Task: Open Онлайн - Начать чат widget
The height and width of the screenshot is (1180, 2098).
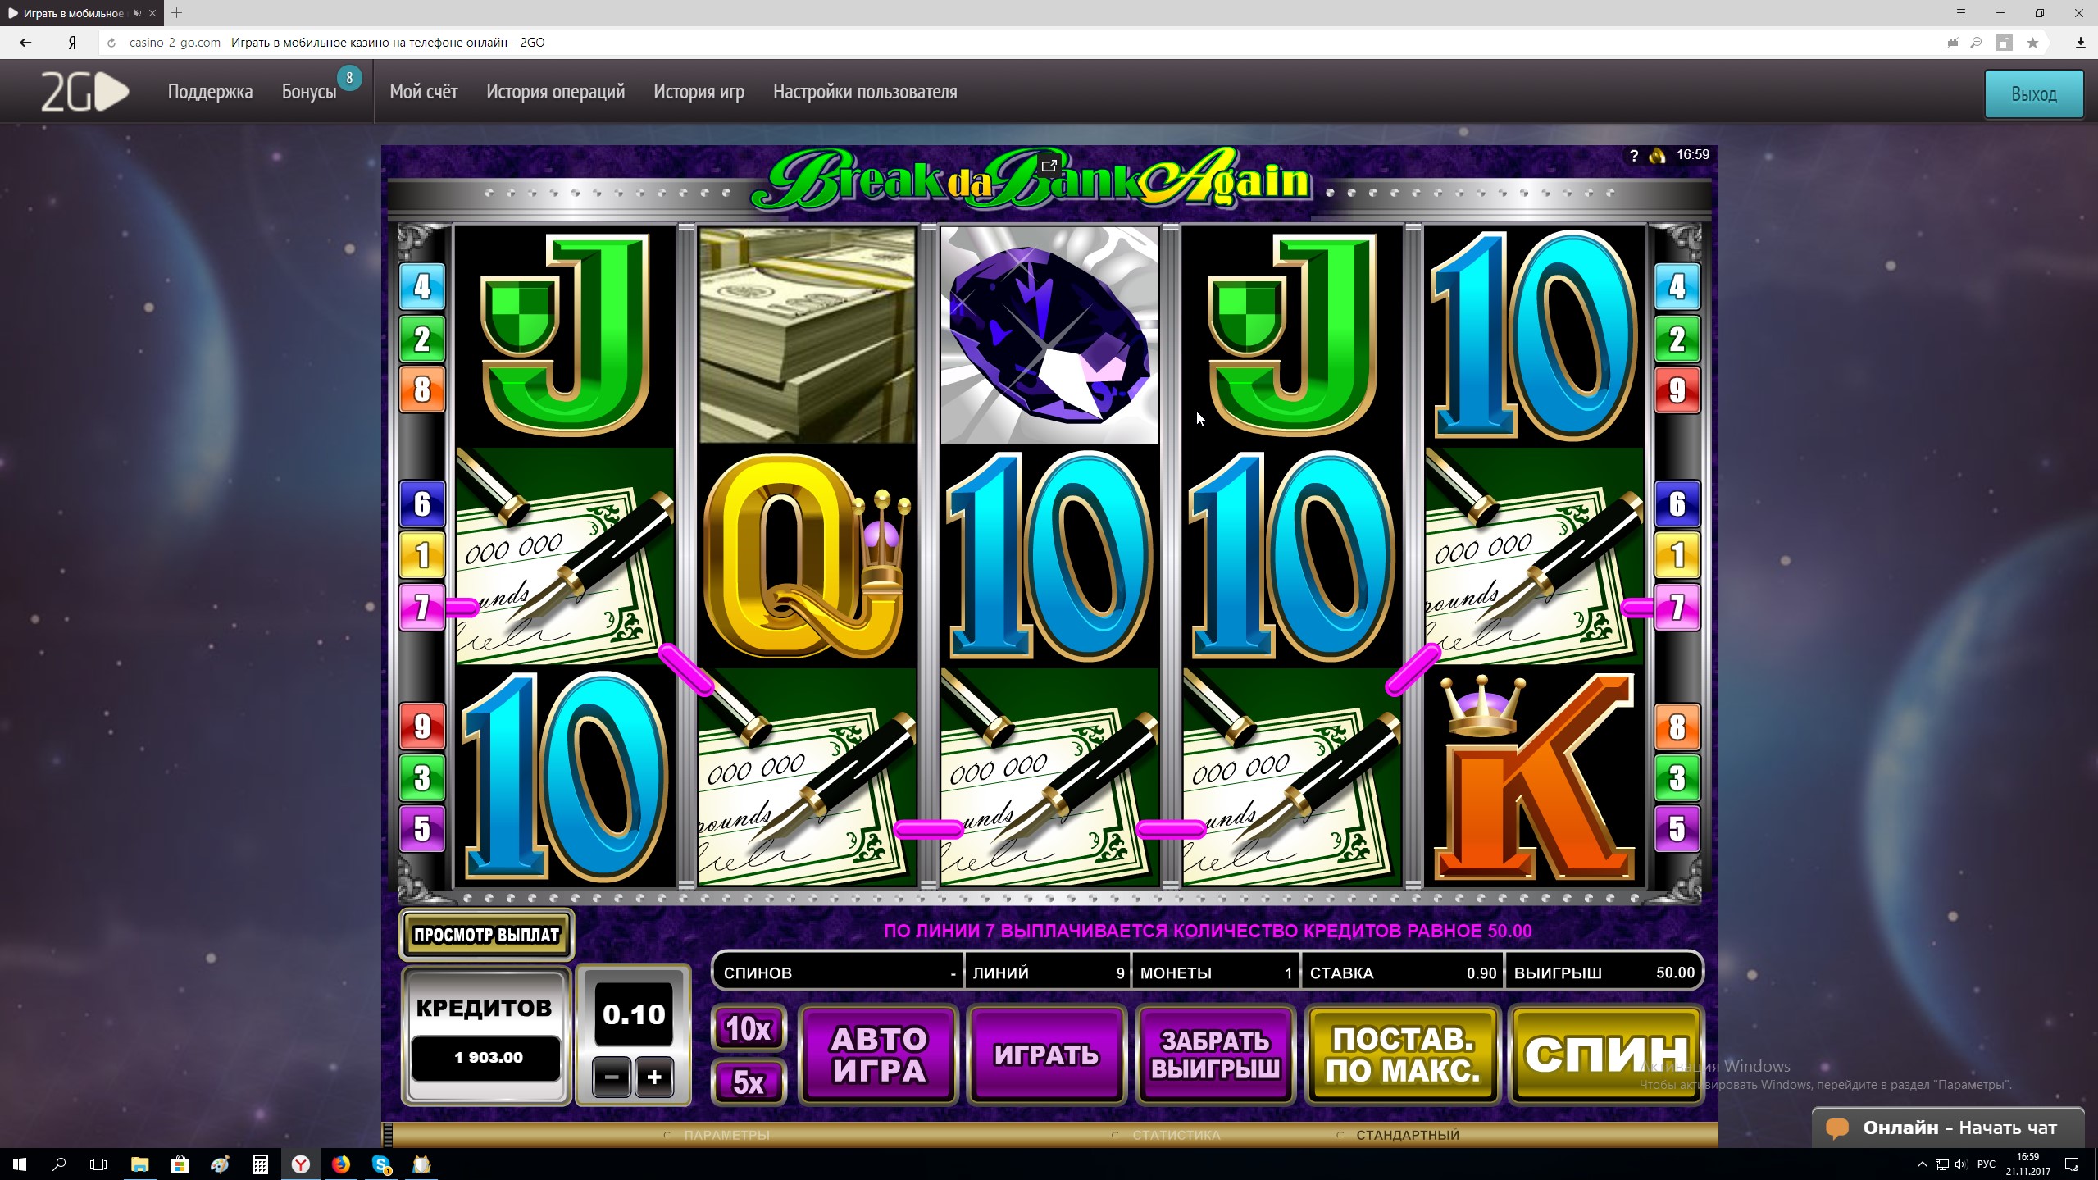Action: tap(1947, 1128)
